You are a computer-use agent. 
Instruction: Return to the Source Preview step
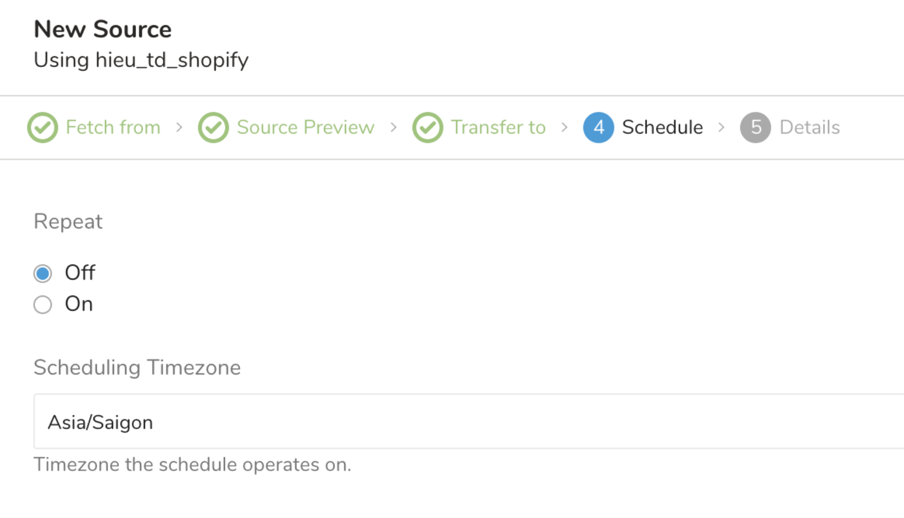[x=305, y=127]
